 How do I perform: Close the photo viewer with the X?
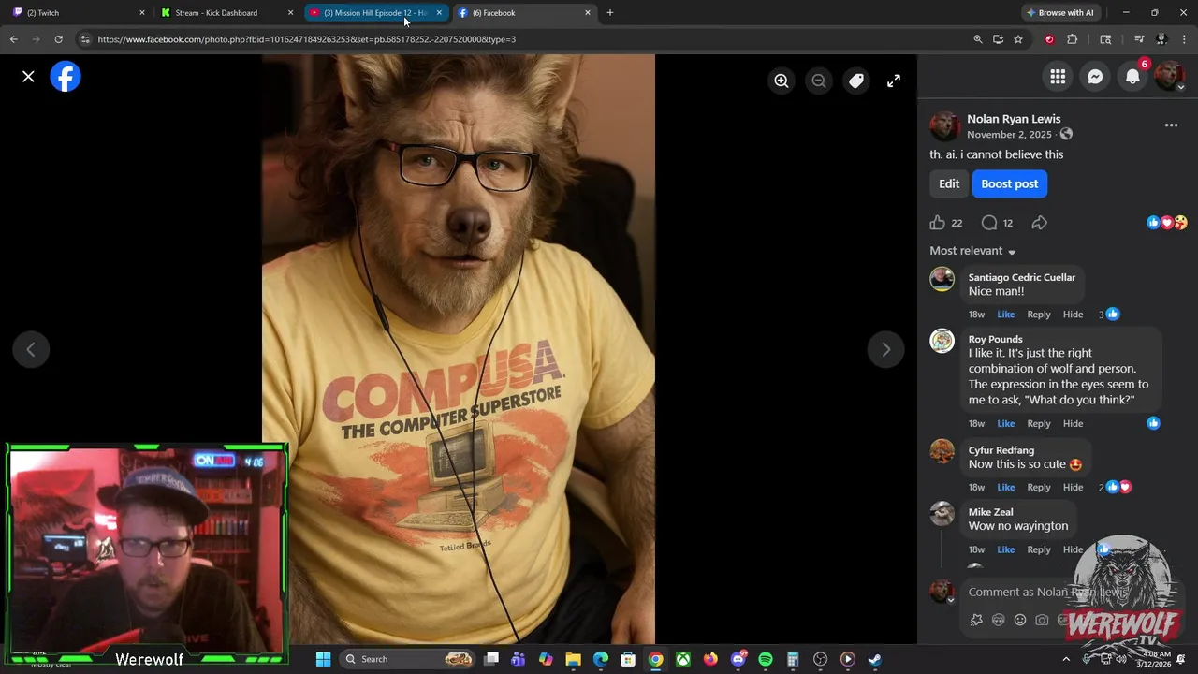[28, 77]
